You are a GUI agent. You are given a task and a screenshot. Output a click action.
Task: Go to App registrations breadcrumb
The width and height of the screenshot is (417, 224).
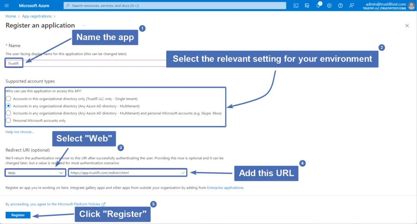pos(37,16)
